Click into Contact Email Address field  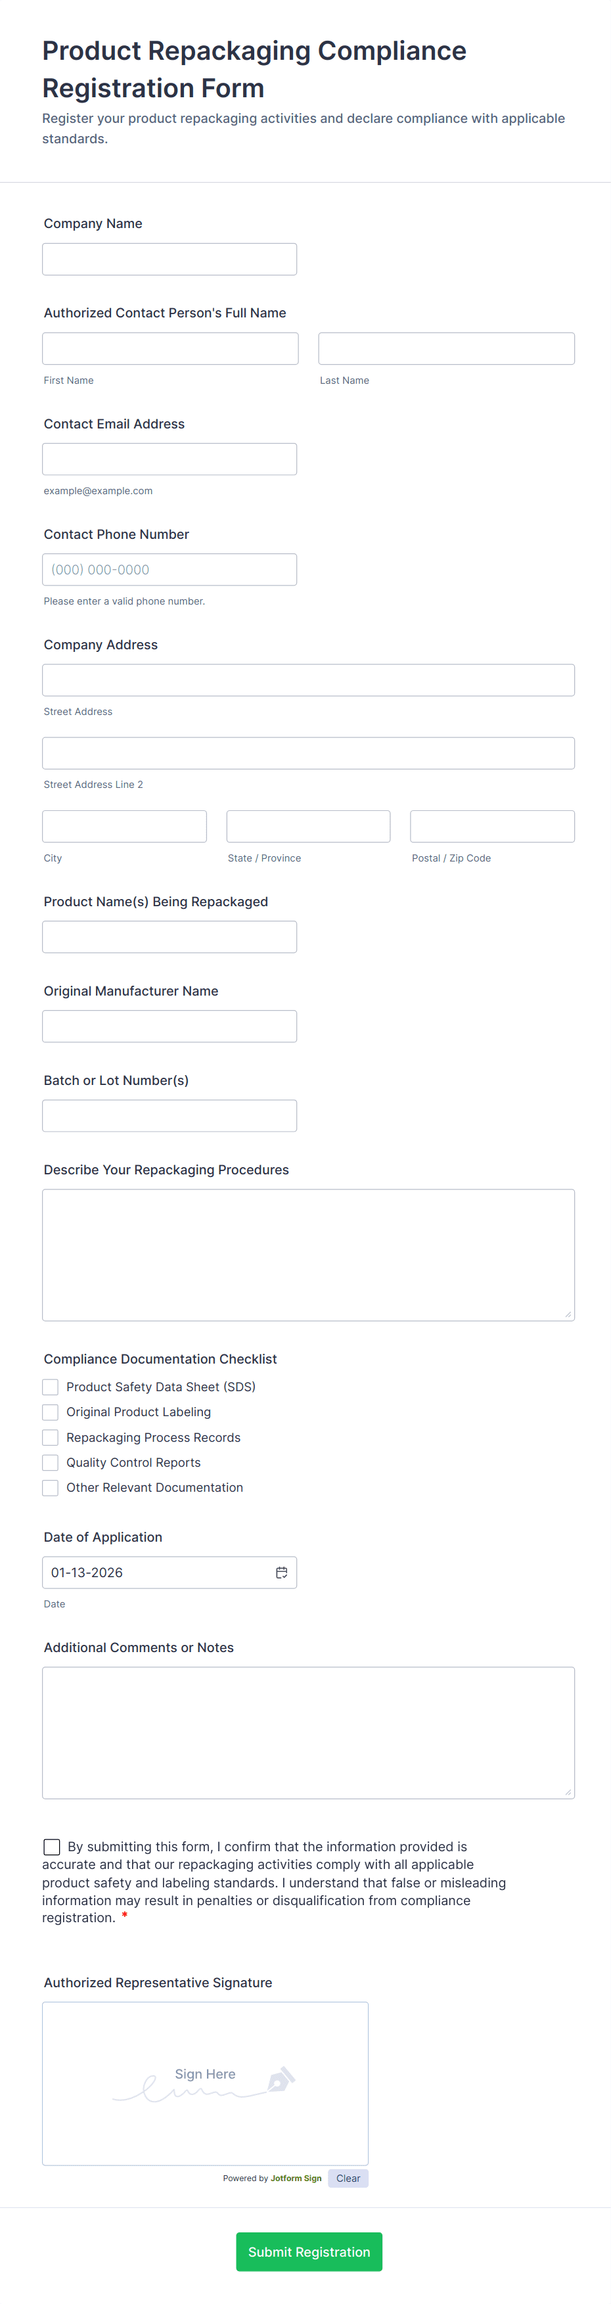(169, 459)
